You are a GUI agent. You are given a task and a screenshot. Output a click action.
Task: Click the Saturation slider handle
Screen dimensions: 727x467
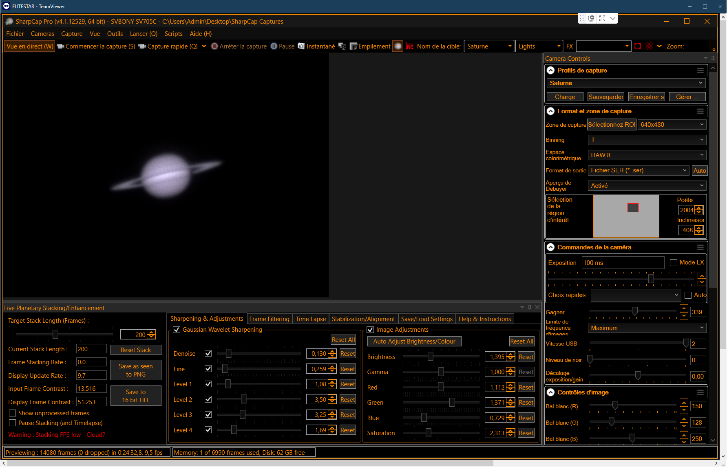click(x=428, y=433)
